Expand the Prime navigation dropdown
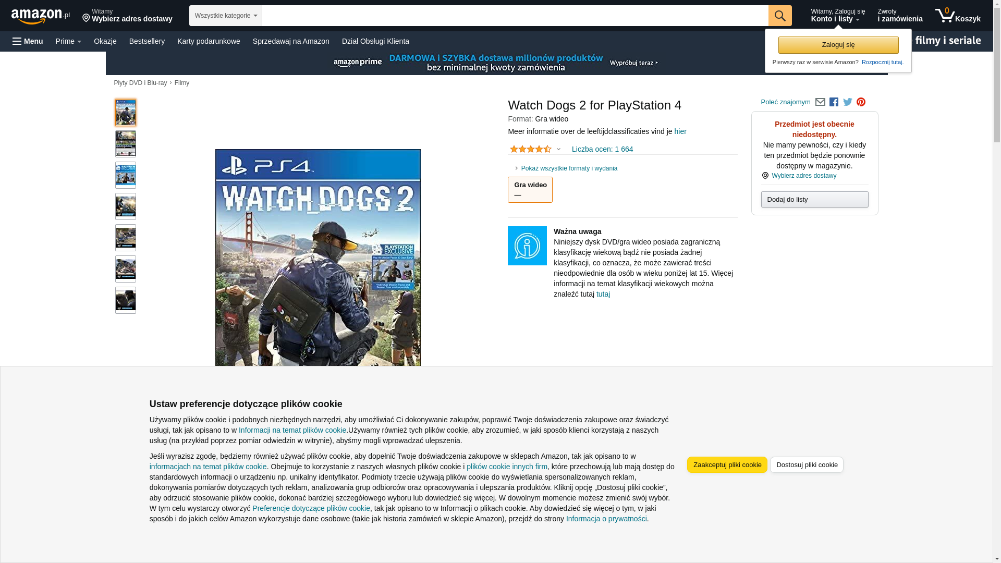Screen dimensions: 1001x563 pyautogui.click(x=68, y=41)
